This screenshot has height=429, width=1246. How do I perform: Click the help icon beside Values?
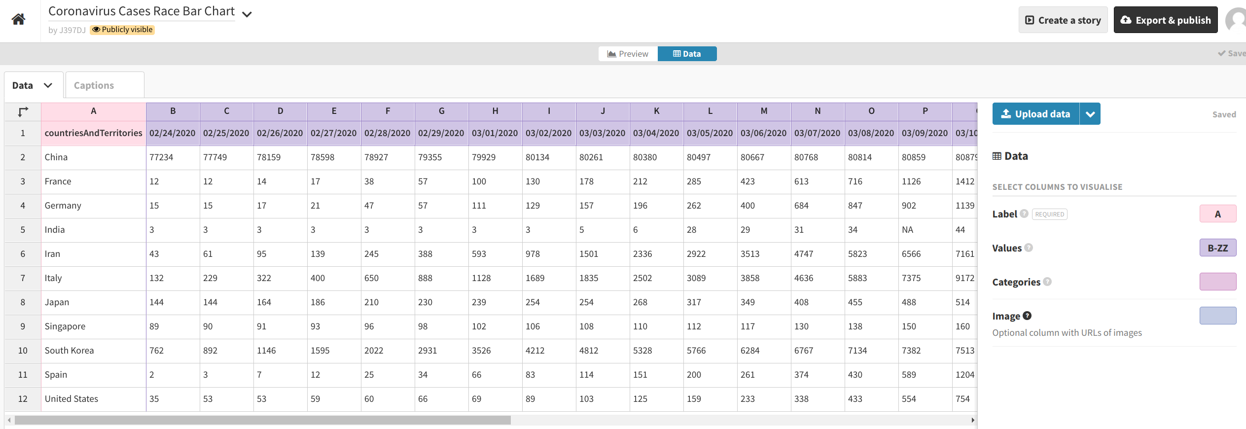1029,248
